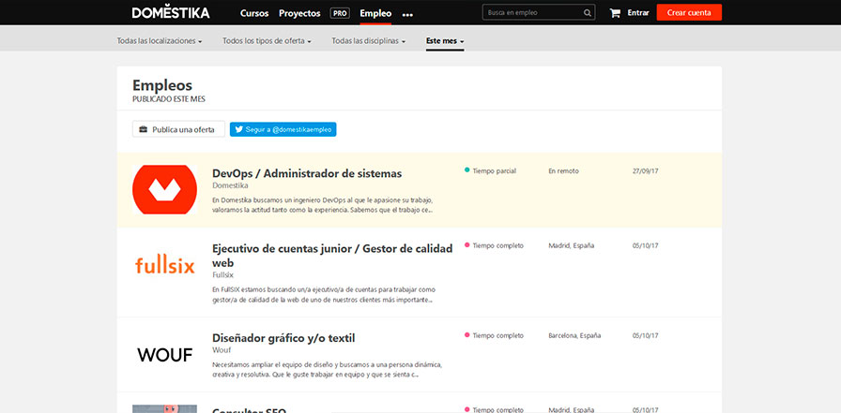Click Tiempo parcial label on DevOps row

tap(494, 171)
